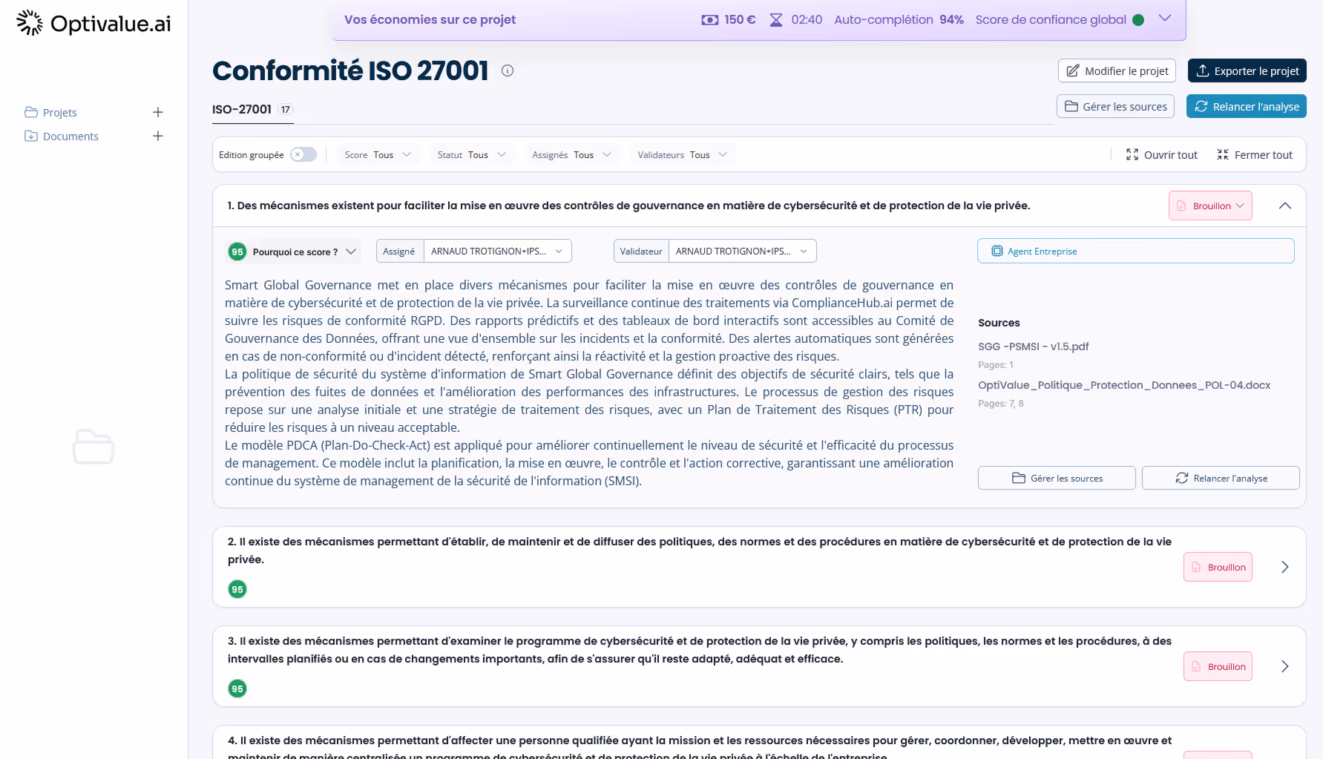This screenshot has width=1323, height=759.
Task: Open source OptiValue_Politique_Protection_Donnees_POL-04.docx
Action: (x=1124, y=385)
